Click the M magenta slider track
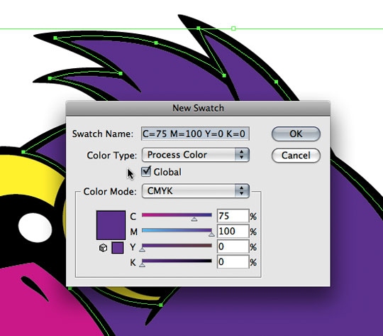Screen dimensions: 383x336 pyautogui.click(x=177, y=230)
